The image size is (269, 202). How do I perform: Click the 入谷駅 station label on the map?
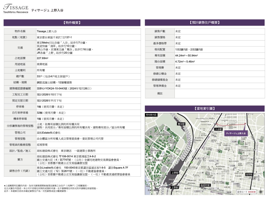coord(219,129)
